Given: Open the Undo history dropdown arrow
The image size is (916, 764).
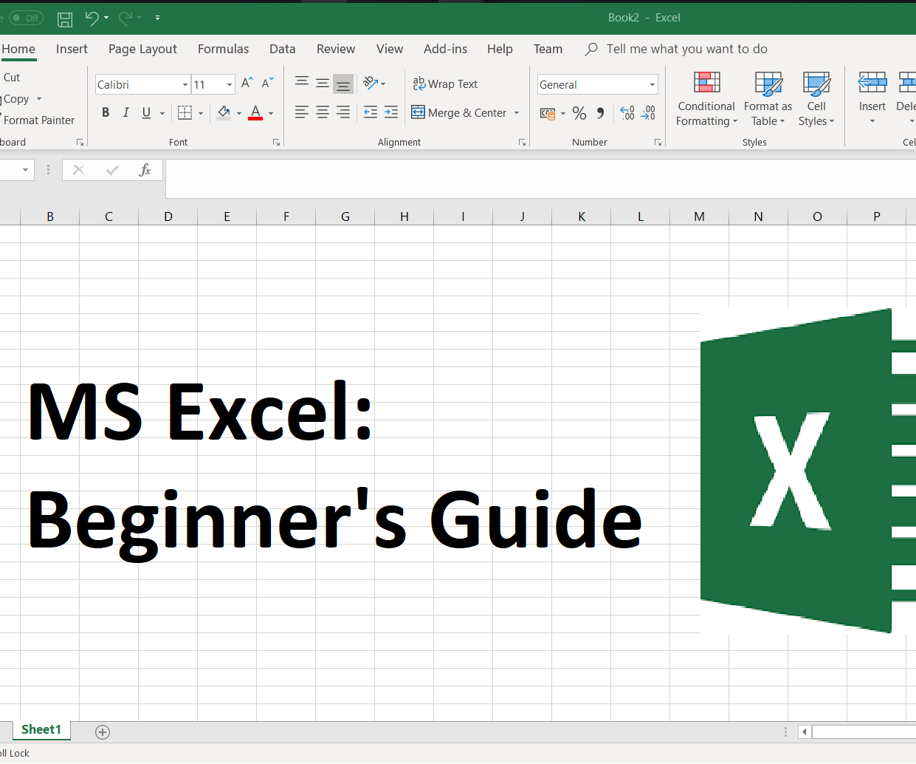Looking at the screenshot, I should [x=106, y=18].
